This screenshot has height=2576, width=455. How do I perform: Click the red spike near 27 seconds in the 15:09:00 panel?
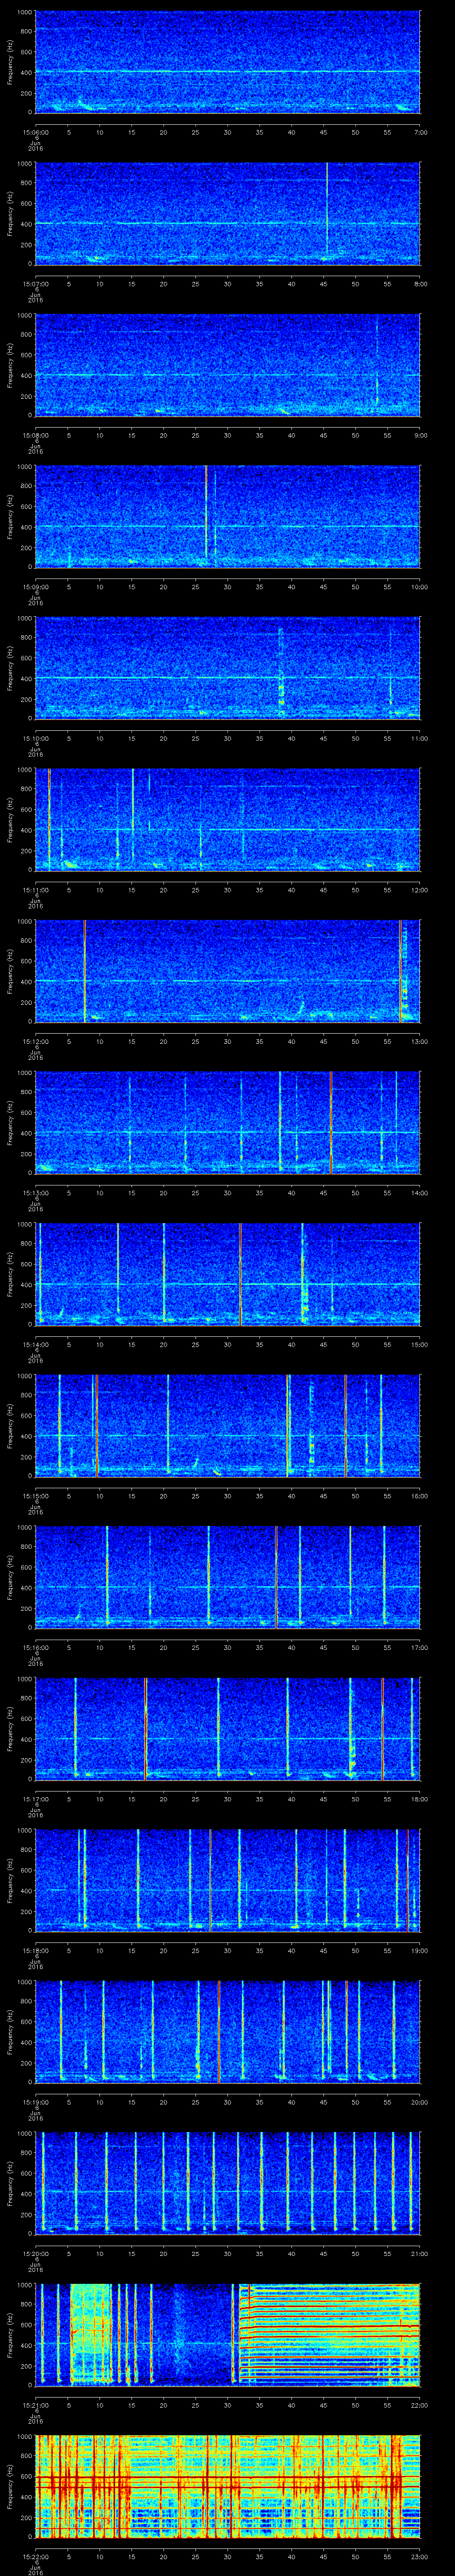pyautogui.click(x=206, y=511)
